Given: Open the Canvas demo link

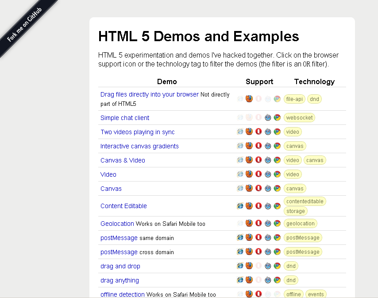Looking at the screenshot, I should (x=111, y=189).
